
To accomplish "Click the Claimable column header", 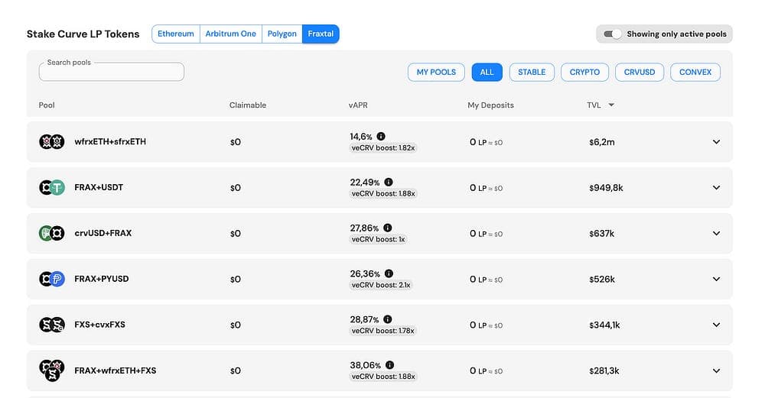I will tap(248, 105).
